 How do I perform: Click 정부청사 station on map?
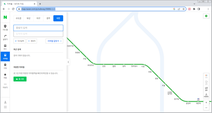point(134,66)
